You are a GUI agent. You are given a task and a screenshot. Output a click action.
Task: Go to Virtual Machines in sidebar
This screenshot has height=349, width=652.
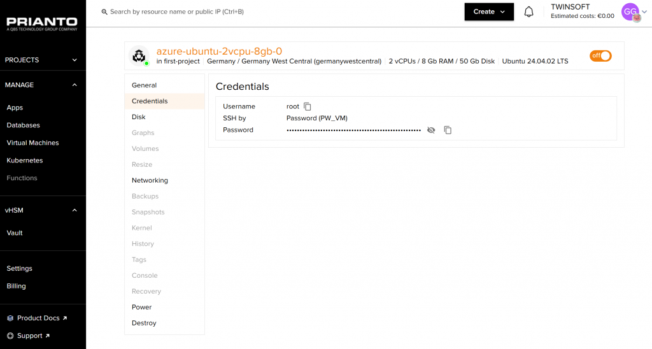point(32,143)
